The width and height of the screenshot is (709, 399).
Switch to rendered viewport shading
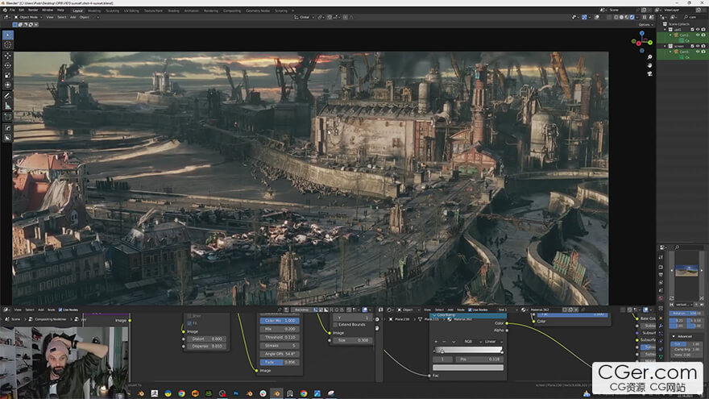click(x=632, y=17)
